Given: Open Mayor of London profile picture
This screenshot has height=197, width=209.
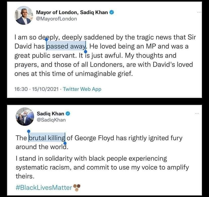Looking at the screenshot, I should [24, 15].
